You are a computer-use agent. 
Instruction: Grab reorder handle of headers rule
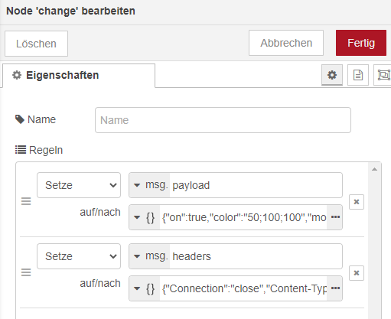coord(26,272)
